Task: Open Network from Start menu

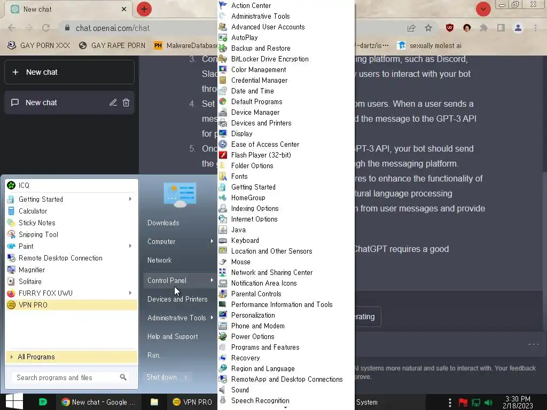Action: (159, 260)
